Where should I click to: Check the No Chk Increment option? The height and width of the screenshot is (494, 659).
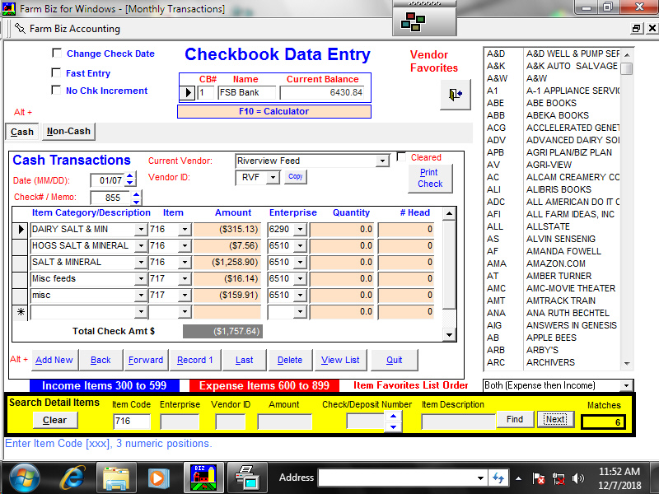pos(56,90)
